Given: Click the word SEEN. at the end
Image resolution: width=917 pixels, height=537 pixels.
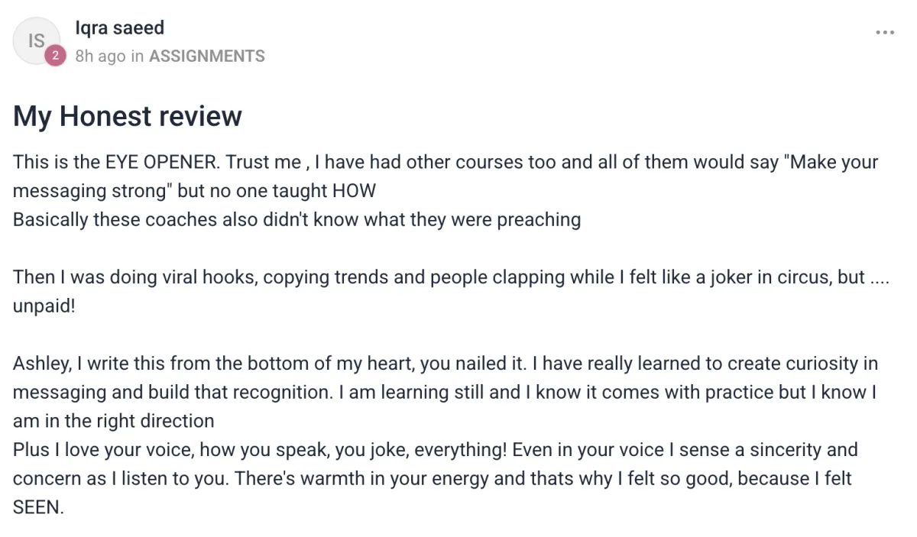Looking at the screenshot, I should coord(38,508).
